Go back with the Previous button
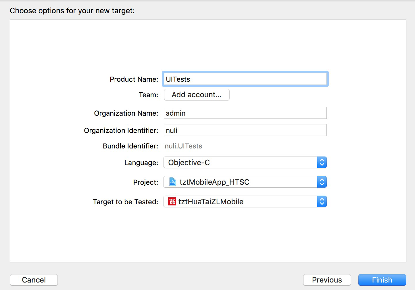The height and width of the screenshot is (290, 415). click(x=327, y=280)
